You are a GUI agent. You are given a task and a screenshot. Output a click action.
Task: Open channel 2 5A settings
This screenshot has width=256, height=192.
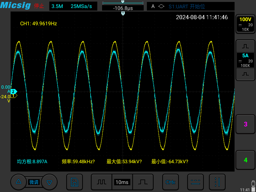tap(245, 60)
